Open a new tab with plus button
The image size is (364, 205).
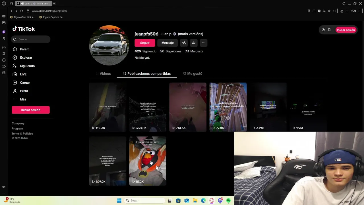point(54,3)
